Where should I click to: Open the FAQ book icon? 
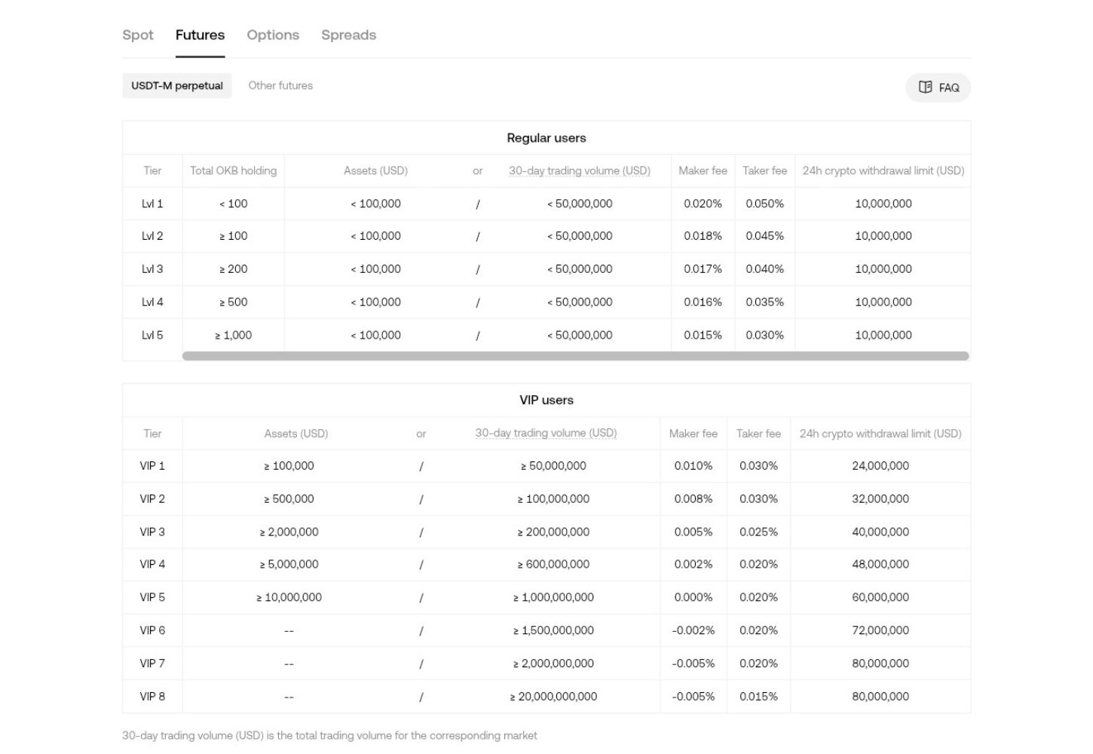click(x=925, y=87)
